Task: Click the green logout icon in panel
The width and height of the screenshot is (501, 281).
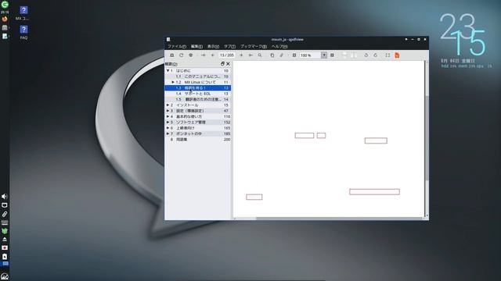Action: click(x=5, y=5)
